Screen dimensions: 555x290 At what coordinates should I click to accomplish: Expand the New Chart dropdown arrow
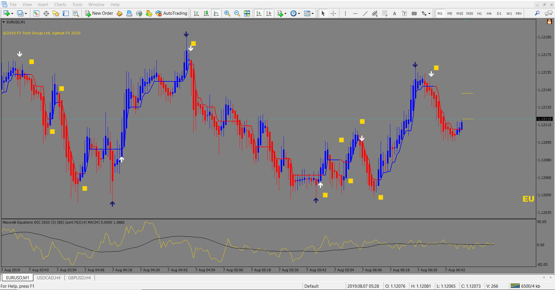click(x=12, y=14)
